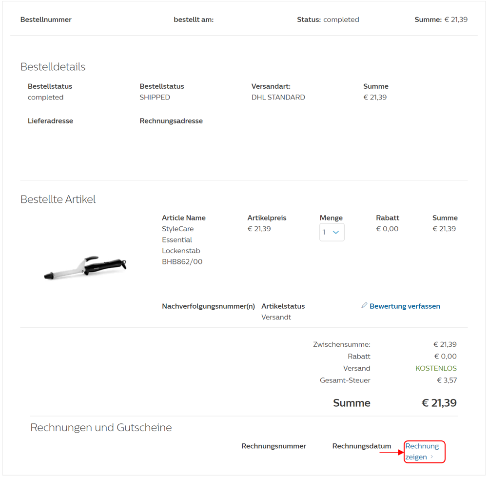Click the small arrow after Rechnung zeigen
This screenshot has width=488, height=477.
[x=432, y=457]
